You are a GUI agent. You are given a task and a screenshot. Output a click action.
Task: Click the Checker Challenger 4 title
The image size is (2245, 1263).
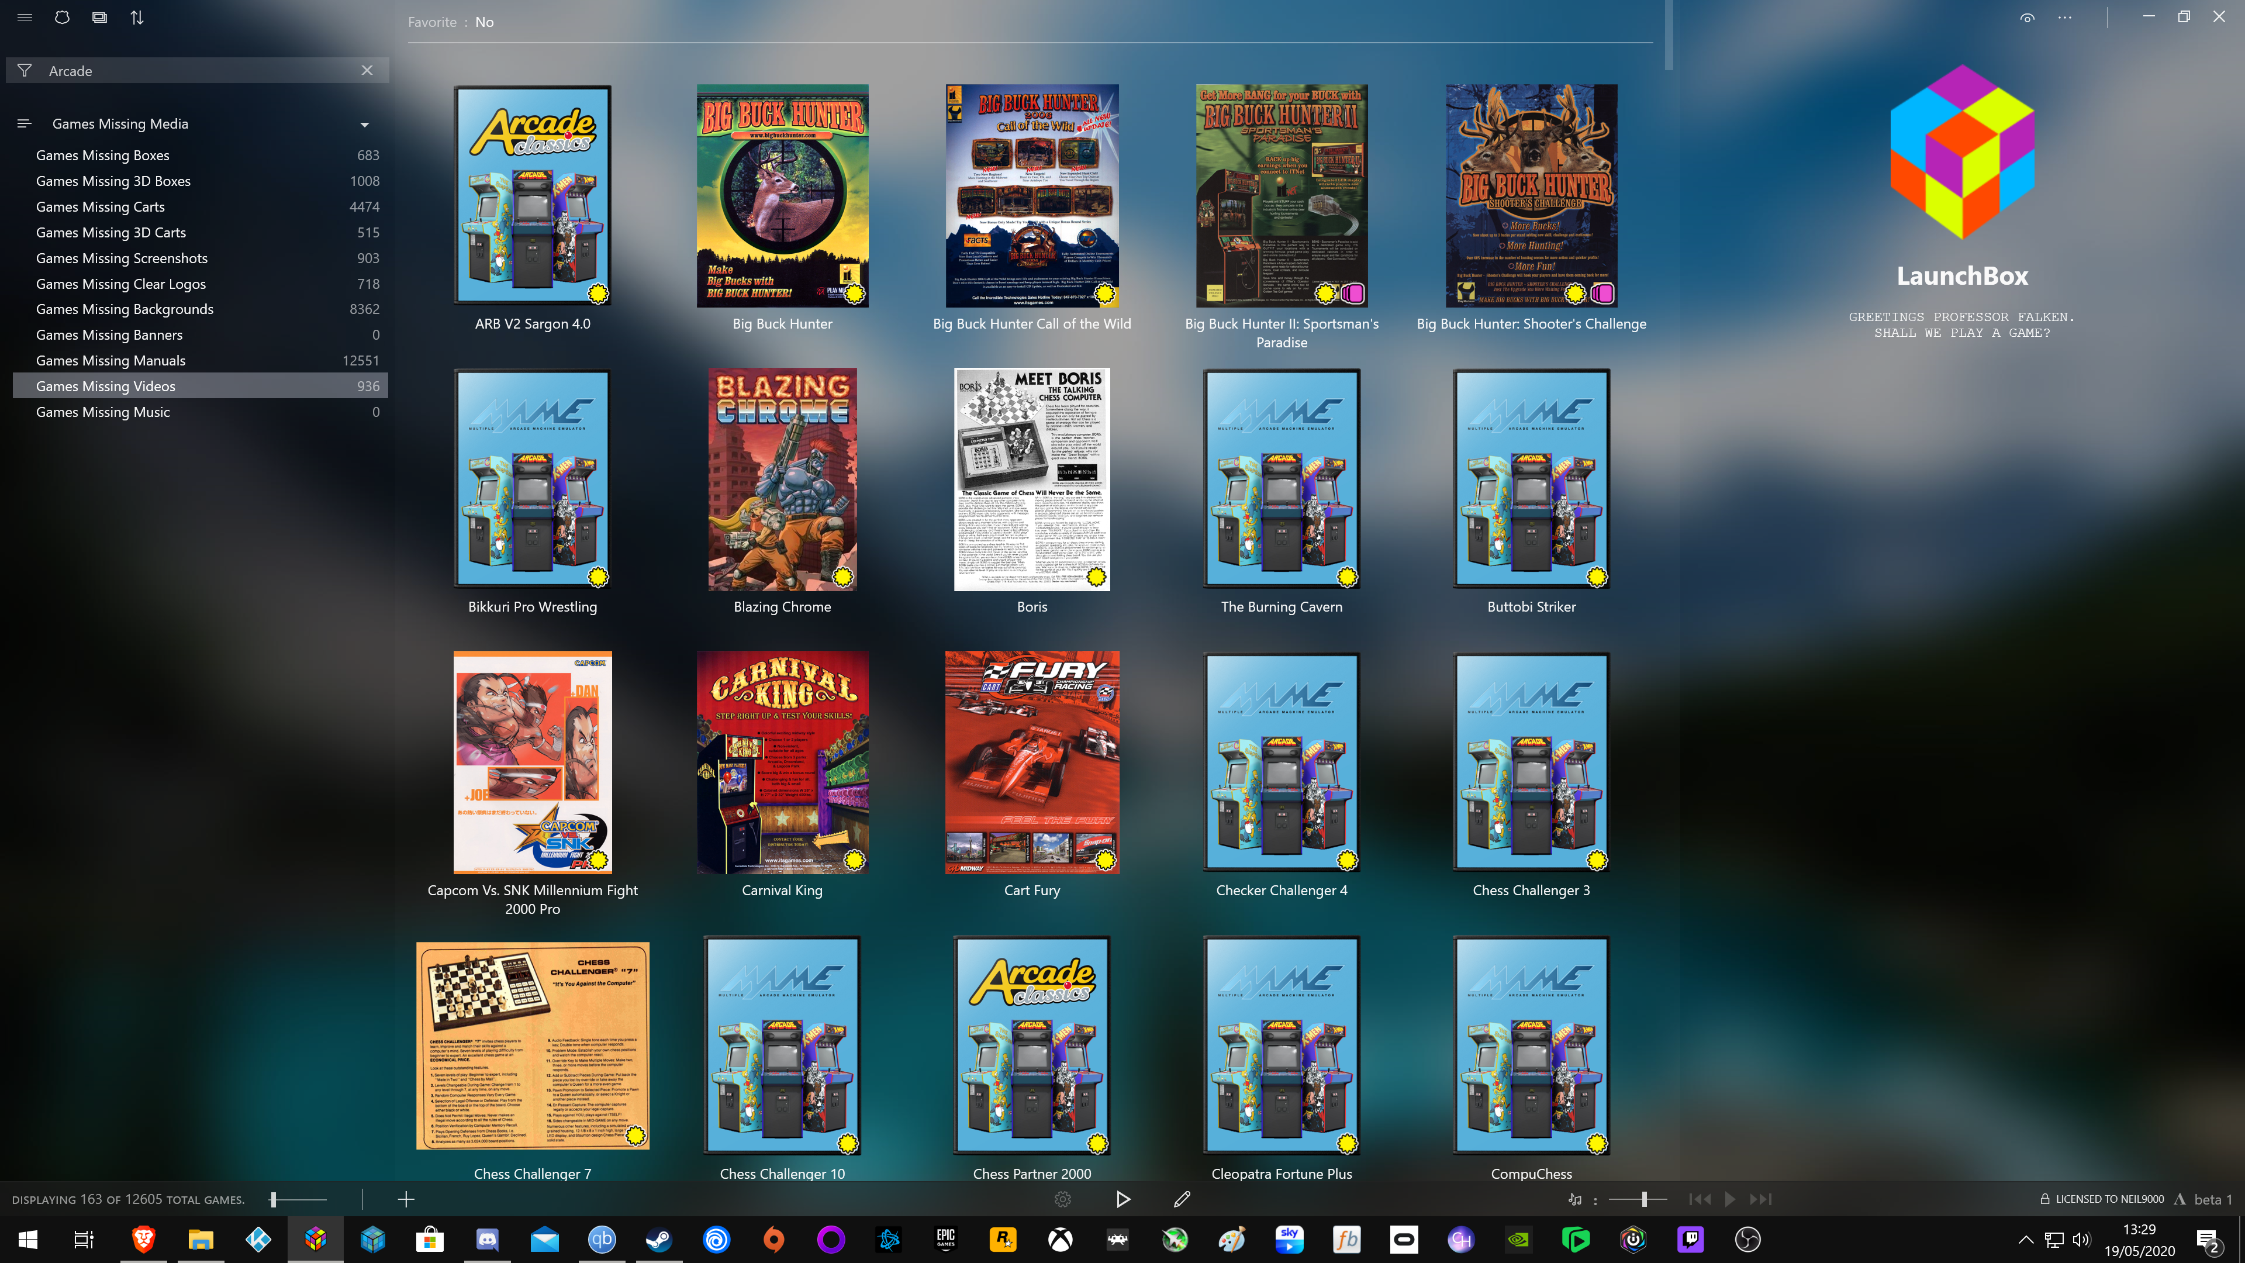[1281, 890]
